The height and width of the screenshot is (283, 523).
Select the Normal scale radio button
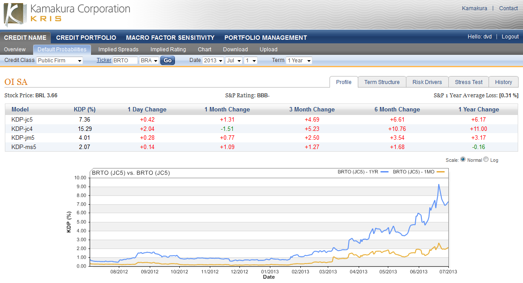tap(463, 160)
